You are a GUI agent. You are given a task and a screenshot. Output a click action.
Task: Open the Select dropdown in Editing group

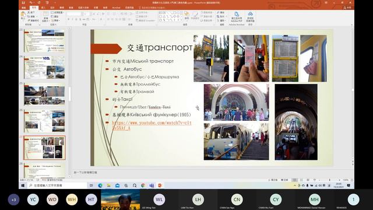pos(221,20)
